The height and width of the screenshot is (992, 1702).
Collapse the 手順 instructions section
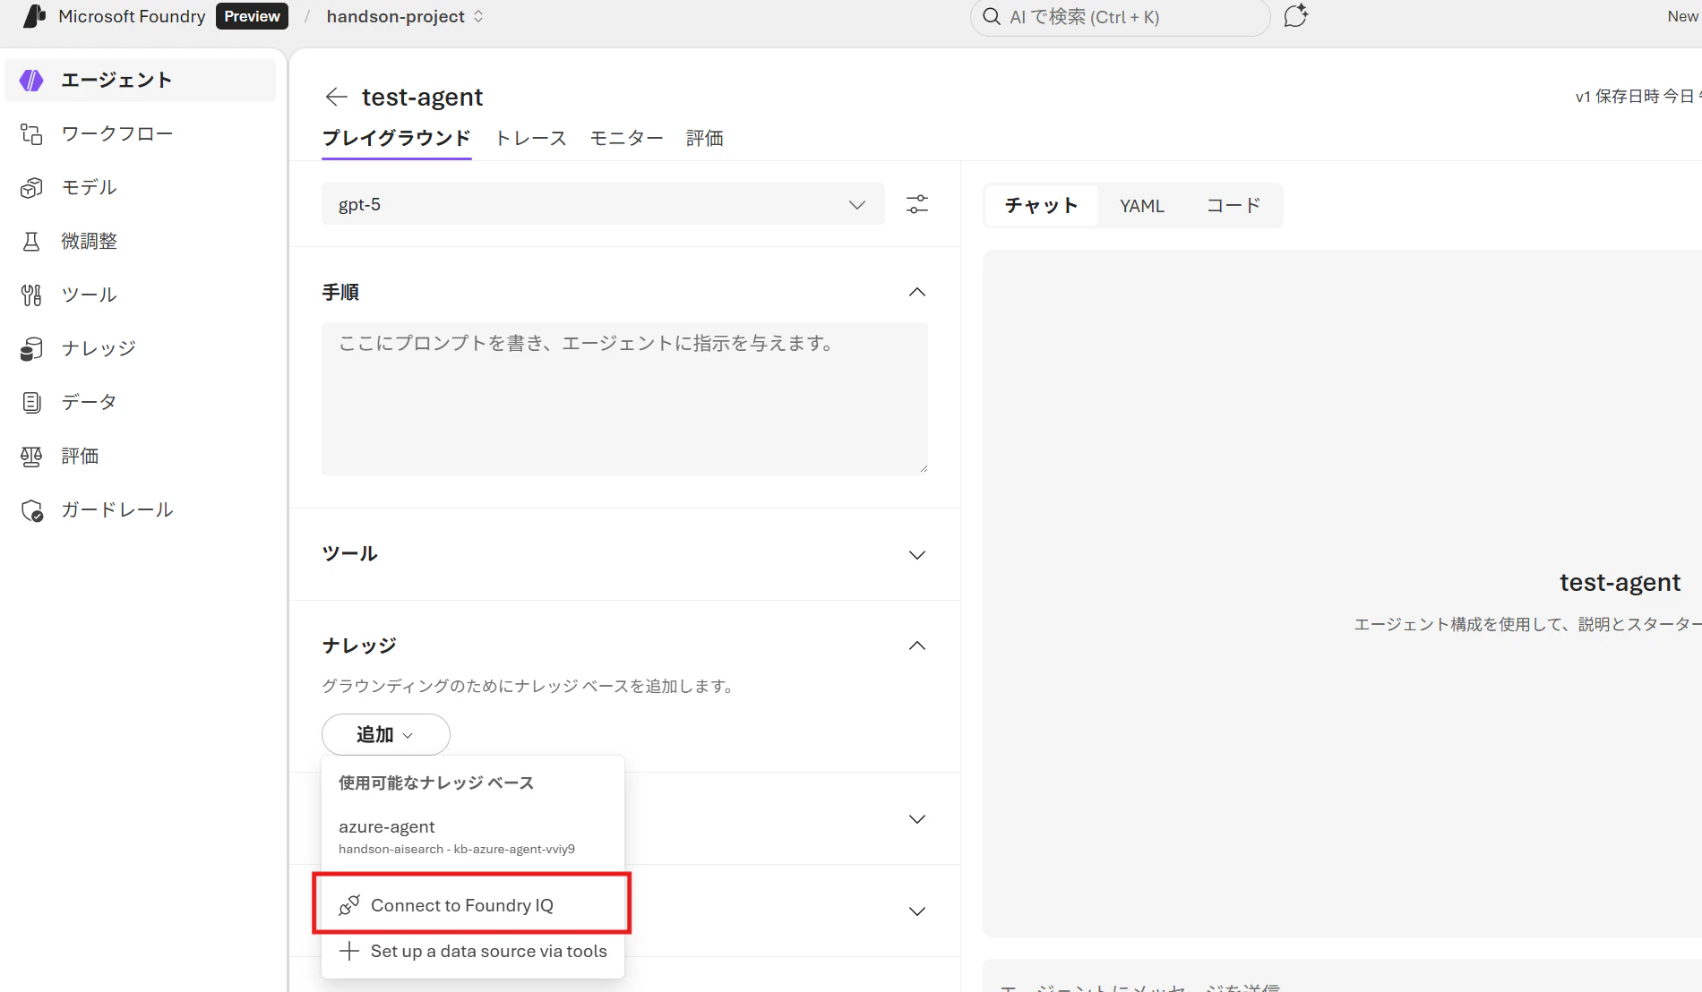pyautogui.click(x=917, y=292)
